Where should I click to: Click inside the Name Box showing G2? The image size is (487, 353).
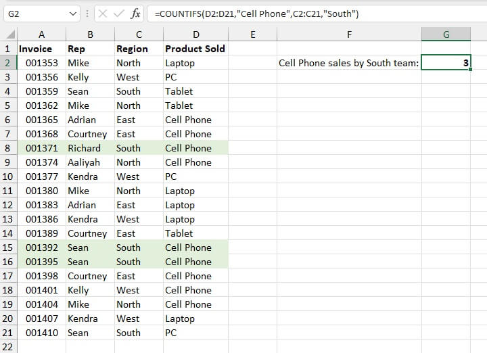(34, 14)
